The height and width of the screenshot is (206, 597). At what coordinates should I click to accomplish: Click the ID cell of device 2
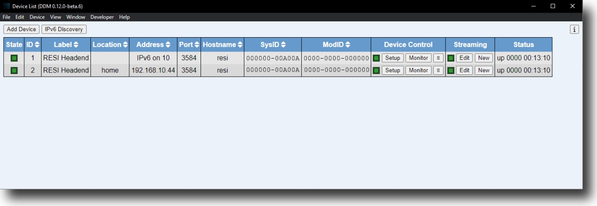tap(33, 70)
